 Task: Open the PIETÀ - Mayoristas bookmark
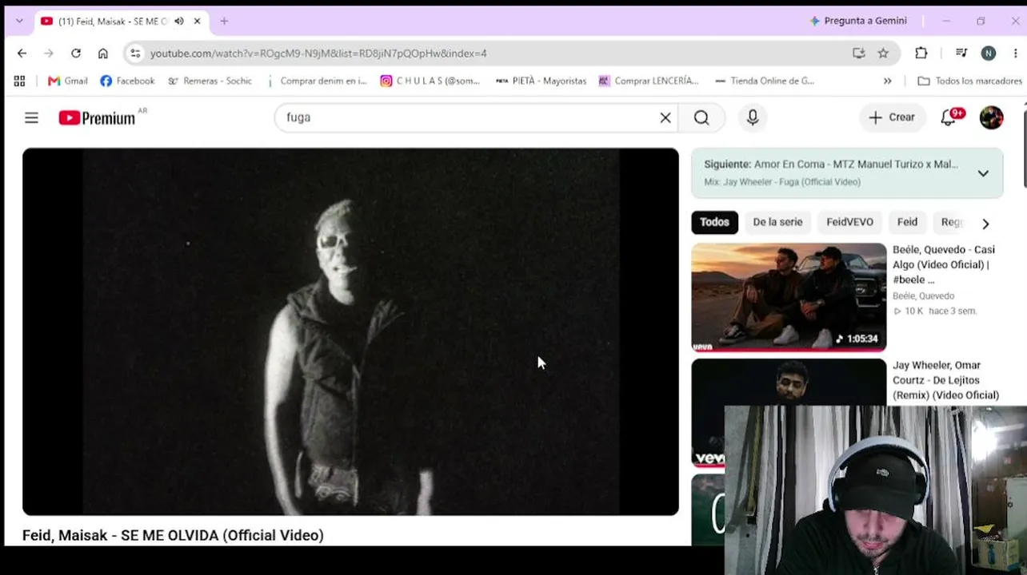point(541,81)
